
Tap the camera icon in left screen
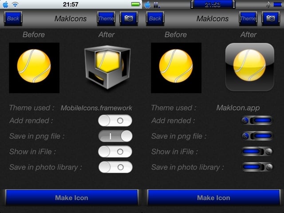click(x=129, y=19)
